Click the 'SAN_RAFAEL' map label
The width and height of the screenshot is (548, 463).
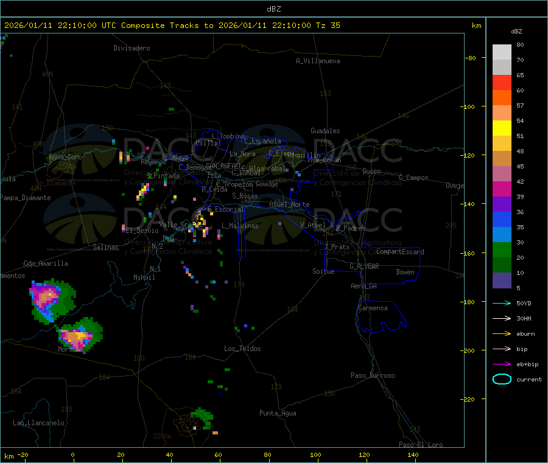click(223, 166)
